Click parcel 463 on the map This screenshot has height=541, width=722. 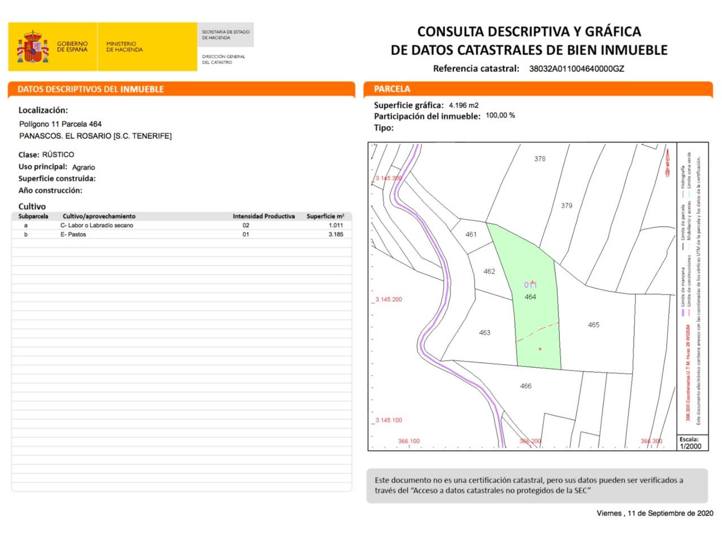coord(485,332)
